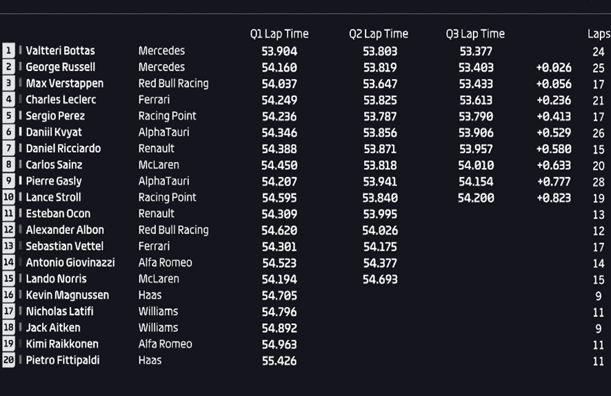Select the position 3 badge for Verstappen
This screenshot has height=396, width=611.
[x=8, y=83]
